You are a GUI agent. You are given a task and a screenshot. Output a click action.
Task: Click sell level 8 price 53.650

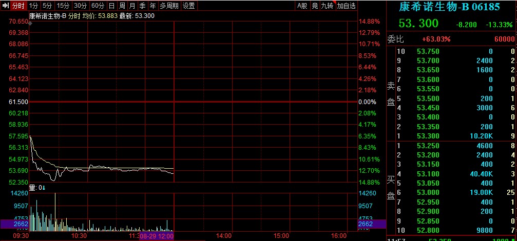click(428, 70)
